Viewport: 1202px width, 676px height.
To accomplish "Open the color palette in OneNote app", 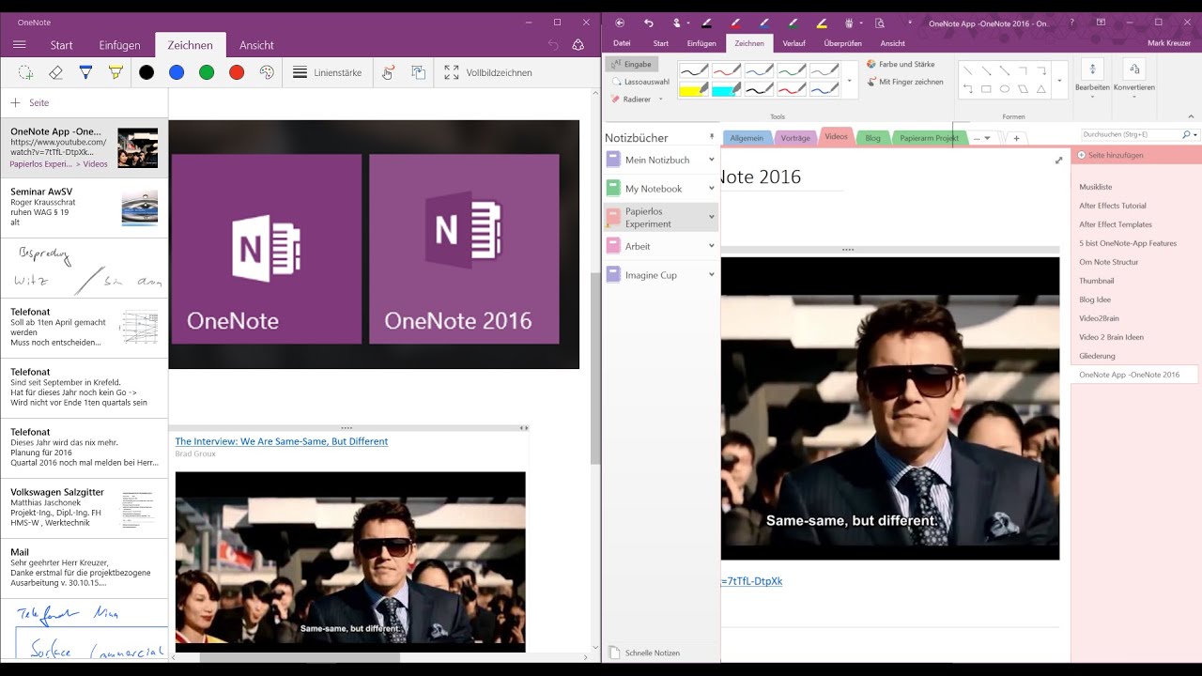I will point(267,72).
